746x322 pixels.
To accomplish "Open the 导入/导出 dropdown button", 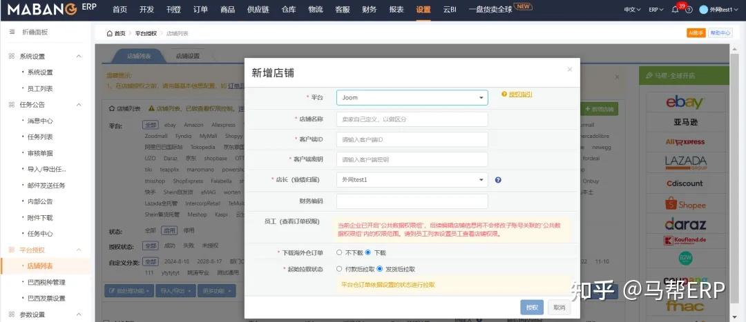I will [176, 290].
